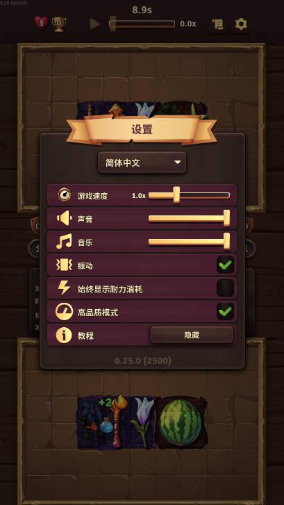
Task: Click the top playback speed bar
Action: [x=142, y=24]
